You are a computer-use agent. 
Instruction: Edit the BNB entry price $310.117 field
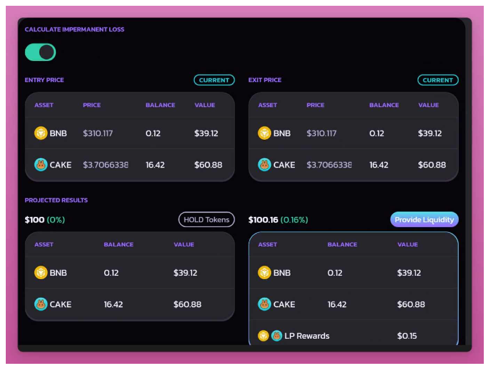(98, 133)
